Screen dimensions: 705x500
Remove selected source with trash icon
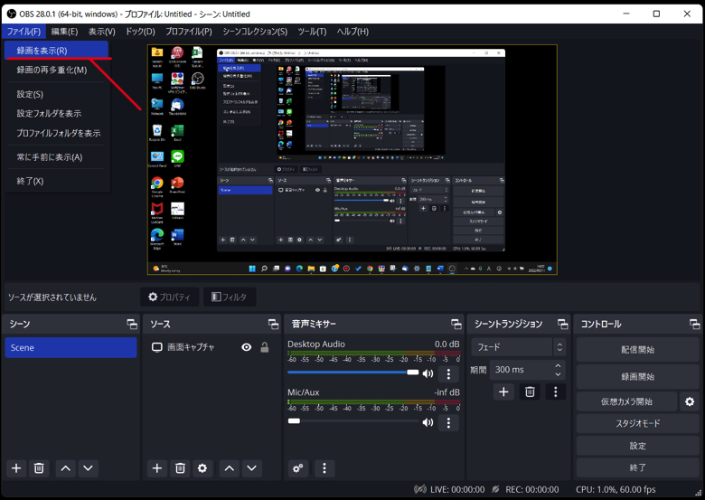(180, 468)
